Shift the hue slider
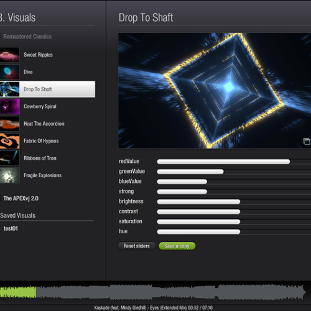Image resolution: width=311 pixels, height=311 pixels. point(234,231)
